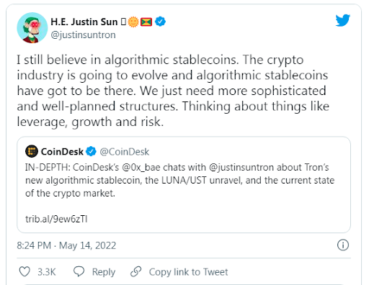Click the Reply text button
369x285 pixels.
coord(104,272)
